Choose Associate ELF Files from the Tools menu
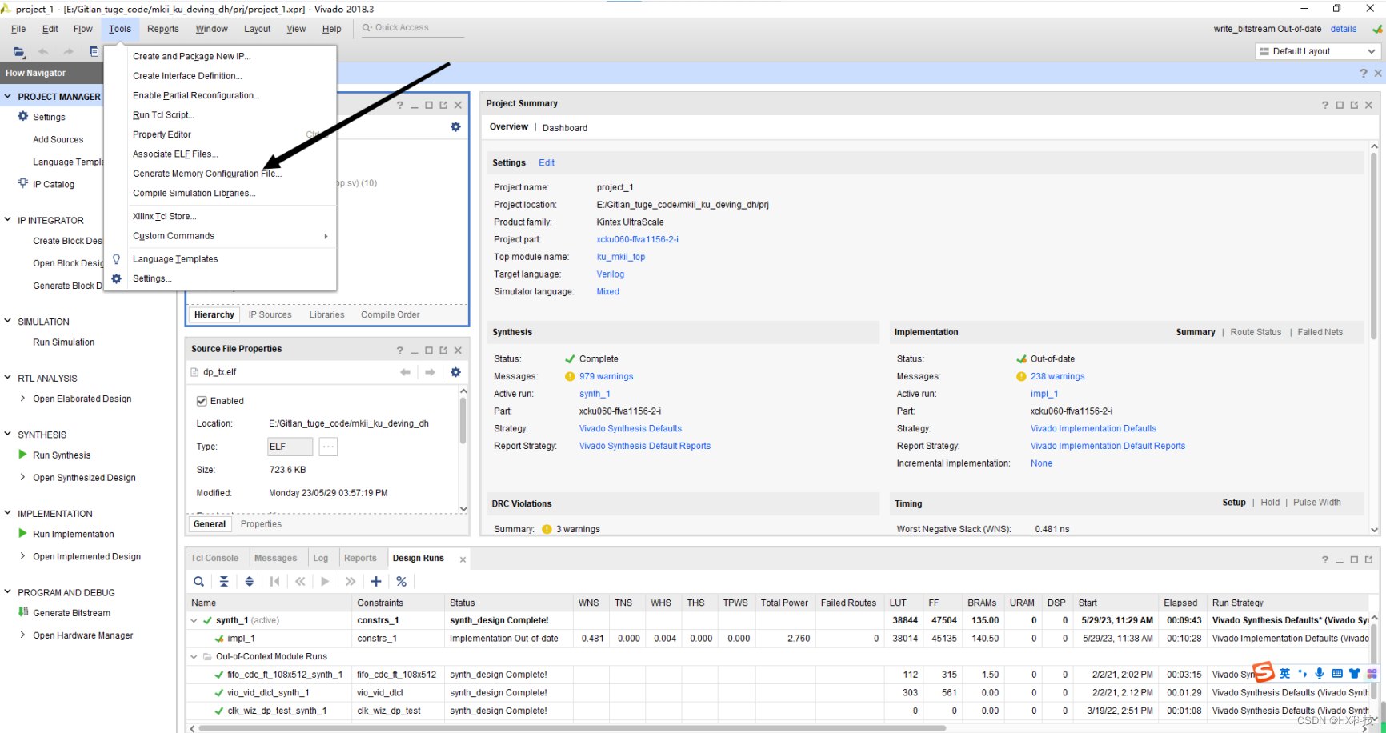Screen dimensions: 1386x733 (175, 154)
